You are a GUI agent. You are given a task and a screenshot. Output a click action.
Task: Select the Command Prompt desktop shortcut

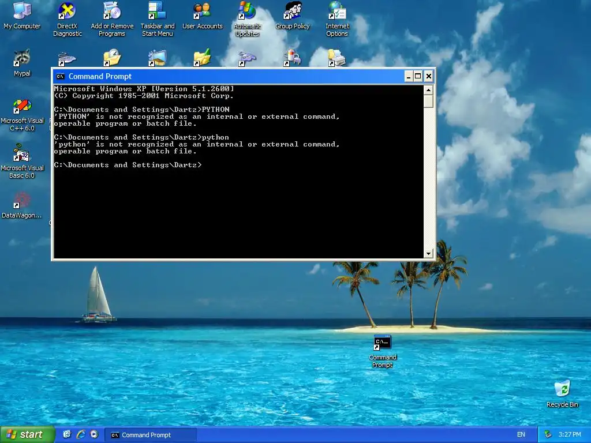click(x=382, y=351)
